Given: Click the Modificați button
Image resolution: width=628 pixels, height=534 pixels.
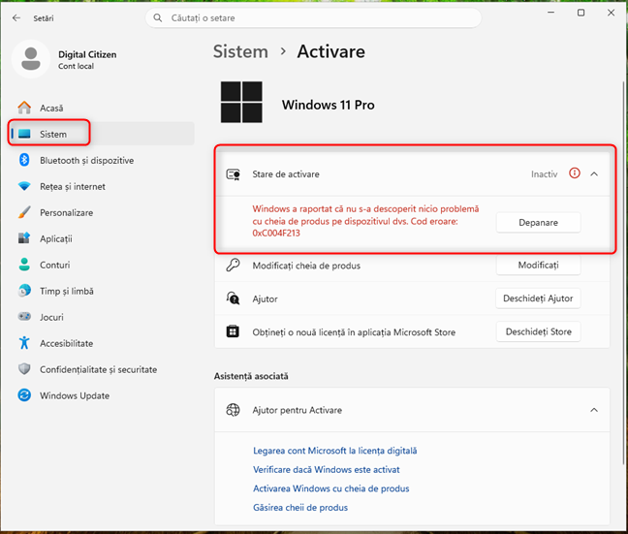Looking at the screenshot, I should tap(538, 265).
